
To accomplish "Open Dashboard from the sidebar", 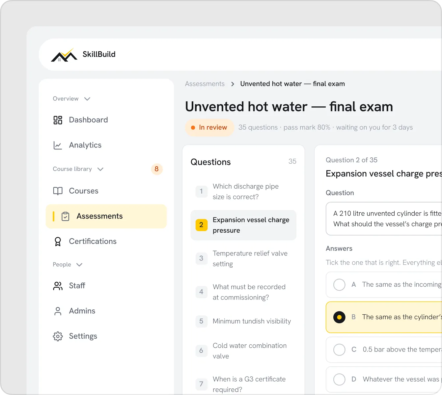I will pos(106,120).
